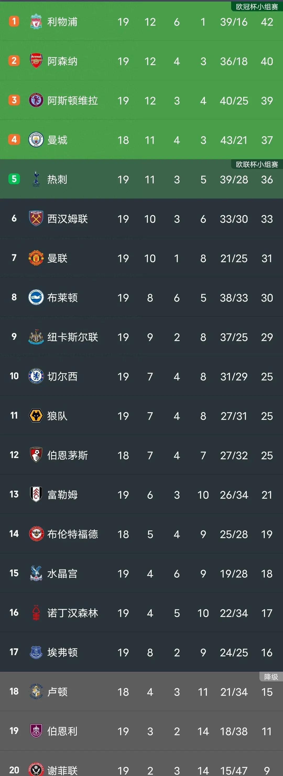Tap the Chelsea lion badge

(x=36, y=376)
